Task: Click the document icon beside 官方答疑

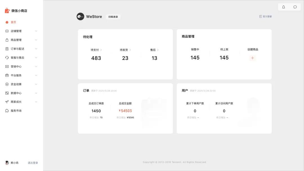Action: pyautogui.click(x=261, y=17)
